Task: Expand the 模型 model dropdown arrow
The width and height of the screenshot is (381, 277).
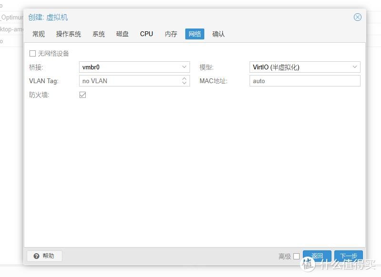Action: pos(355,67)
